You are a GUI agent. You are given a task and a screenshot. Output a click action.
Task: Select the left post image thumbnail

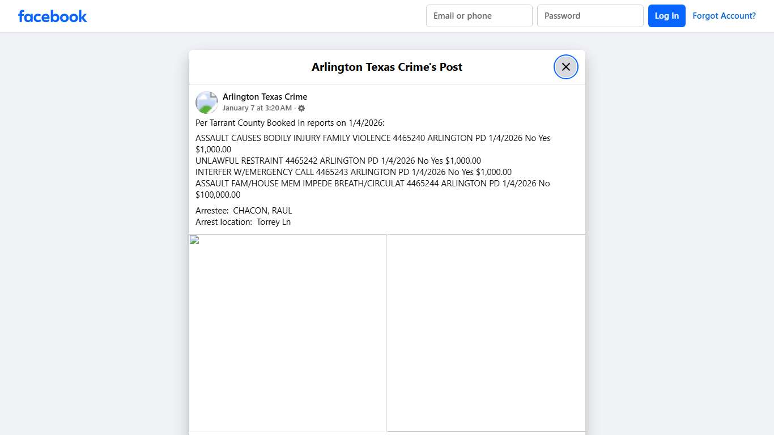coord(287,332)
